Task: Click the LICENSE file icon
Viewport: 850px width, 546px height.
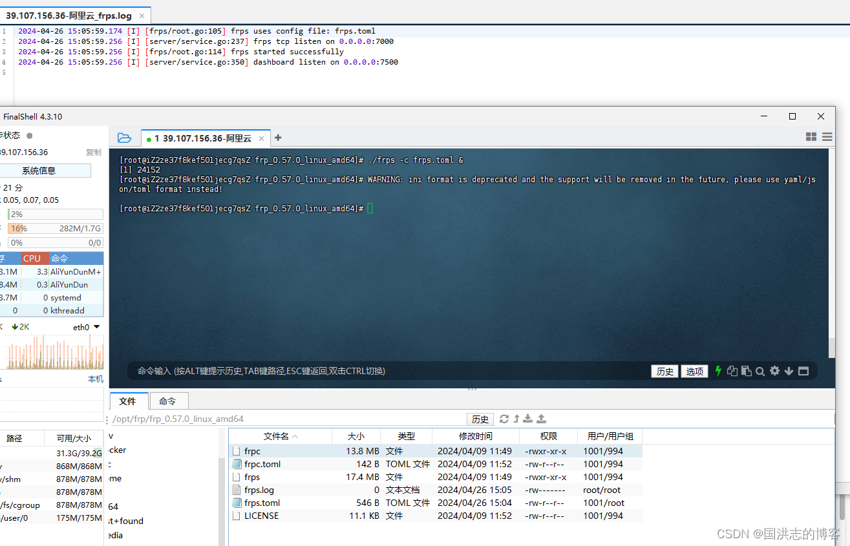Action: click(237, 516)
